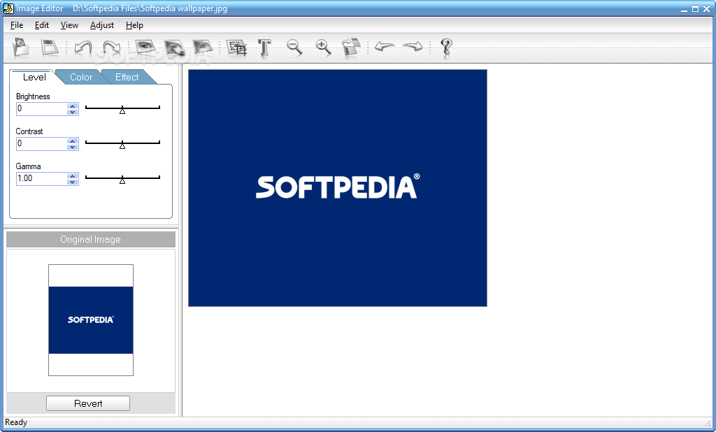Decrease Gamma with the down spinner arrow
This screenshot has width=716, height=432.
click(72, 182)
